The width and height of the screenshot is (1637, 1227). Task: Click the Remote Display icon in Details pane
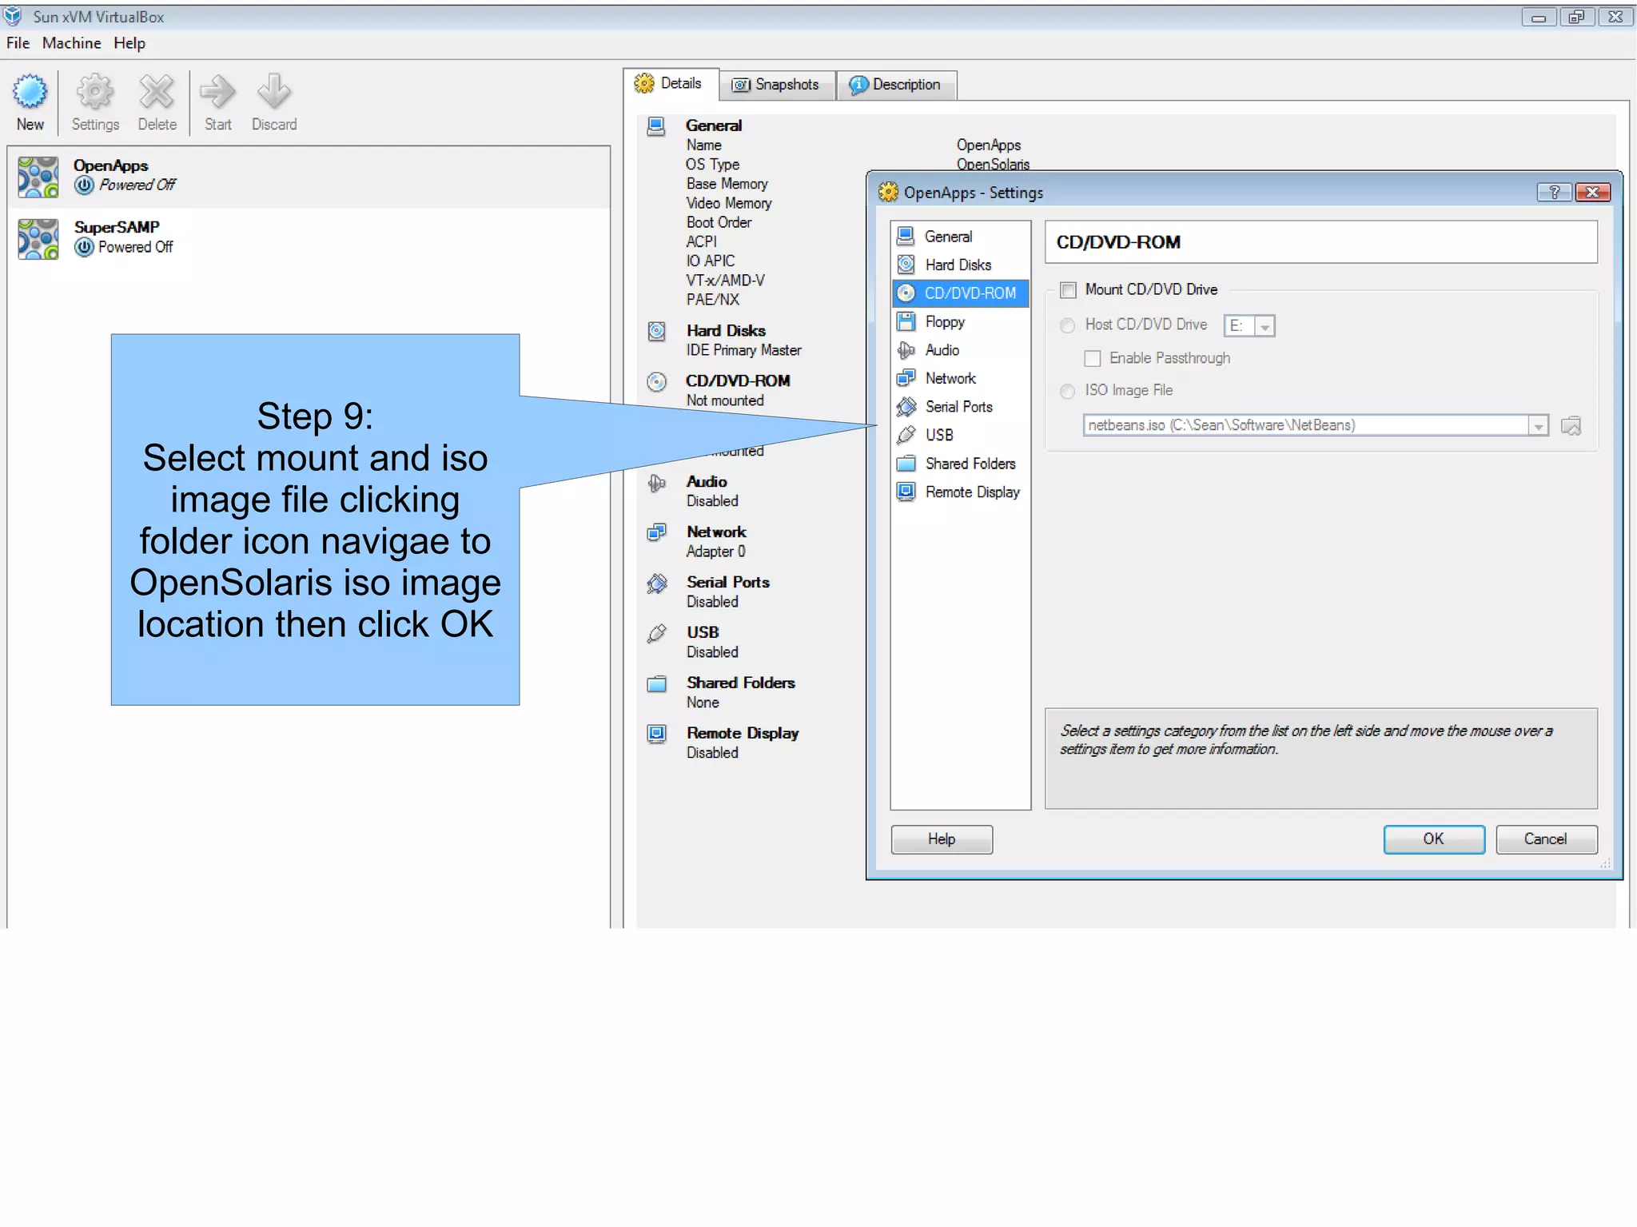coord(656,734)
